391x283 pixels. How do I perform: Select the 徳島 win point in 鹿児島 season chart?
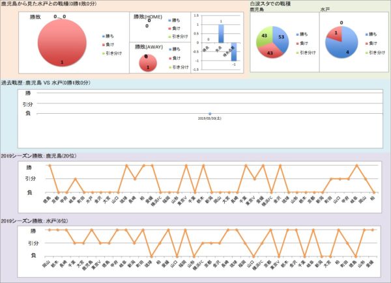pyautogui.click(x=50, y=165)
